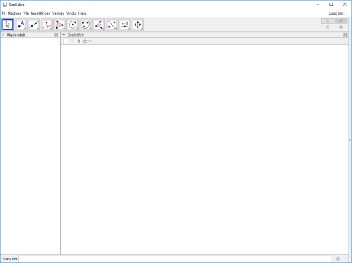Toggle grid display in Grafikkfelt style bar

click(x=72, y=41)
